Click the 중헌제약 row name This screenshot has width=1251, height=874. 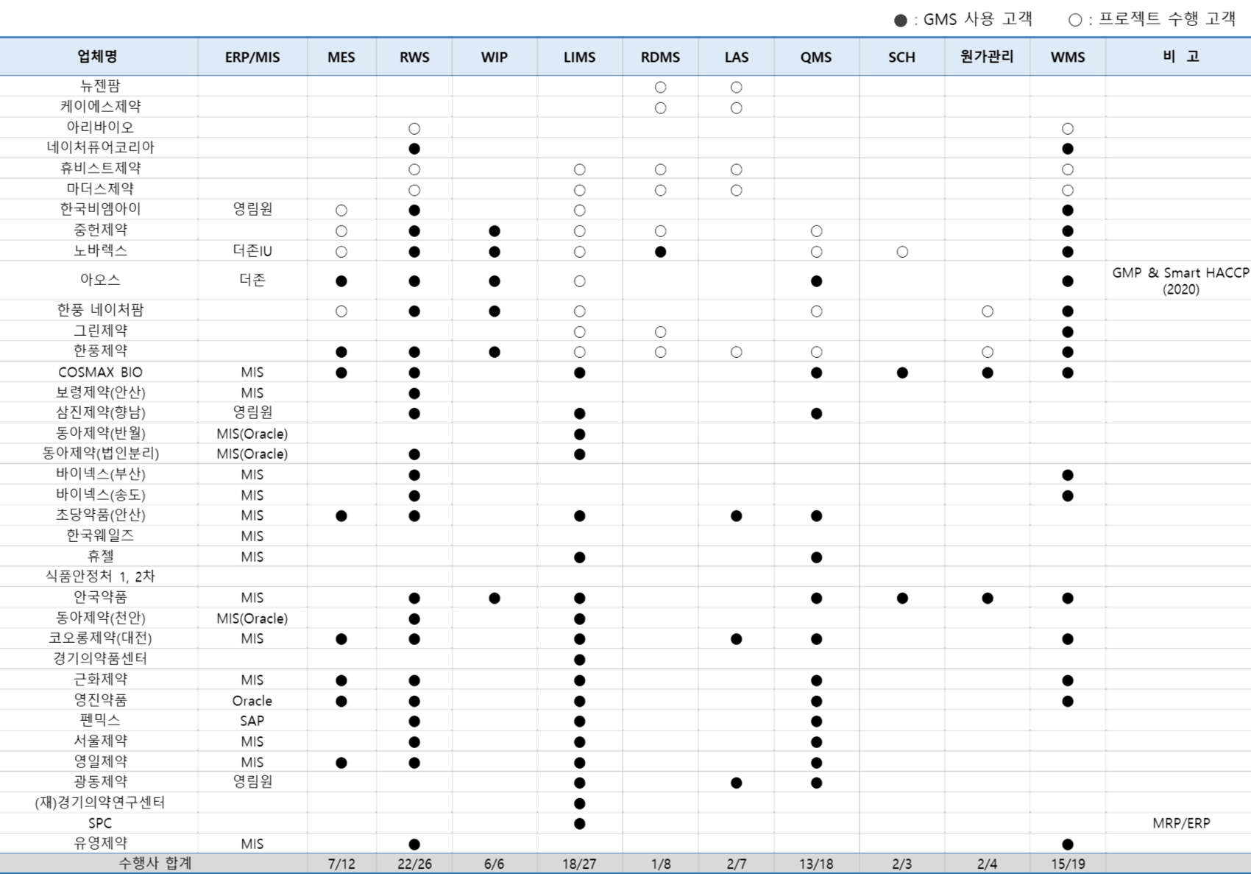(x=100, y=230)
